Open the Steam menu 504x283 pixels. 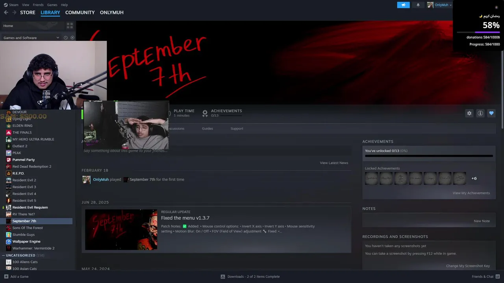(14, 5)
